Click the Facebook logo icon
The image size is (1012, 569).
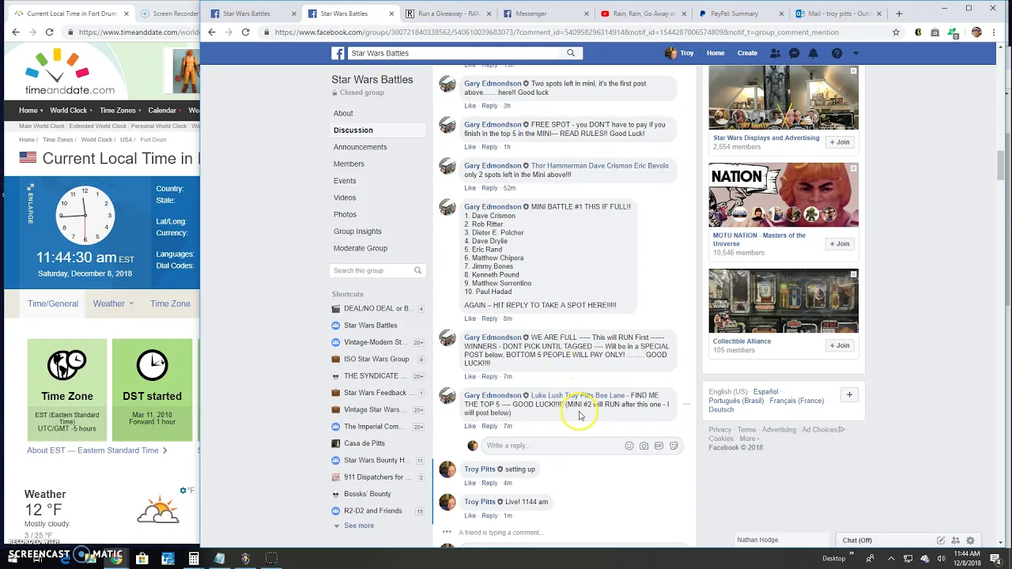coord(338,53)
